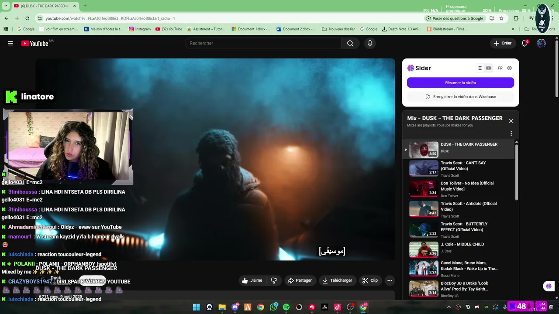The image size is (559, 314).
Task: Install app via address bar icon
Action: tap(492, 18)
